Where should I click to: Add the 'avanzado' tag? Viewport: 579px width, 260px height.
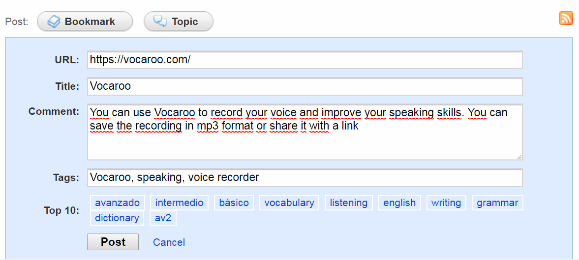point(117,203)
